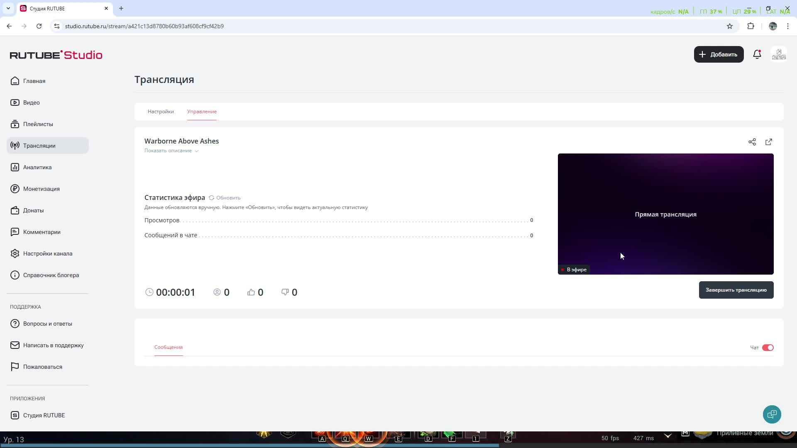
Task: Expand Показать описание
Action: pos(171,151)
